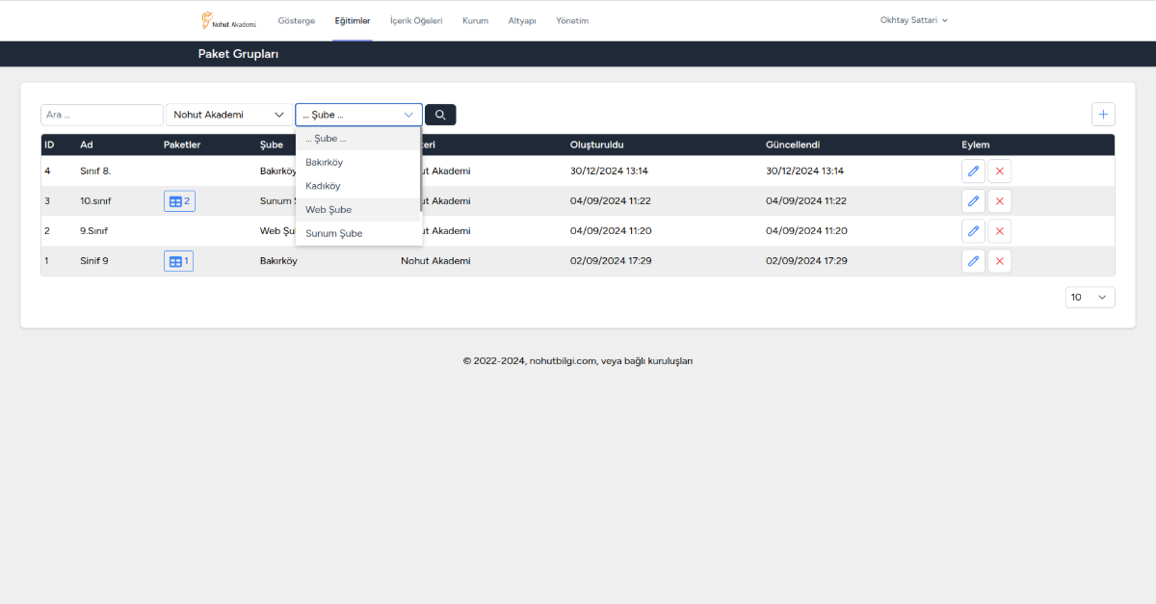This screenshot has width=1156, height=604.
Task: Open packages badge for 10.sınıf
Action: [x=179, y=201]
